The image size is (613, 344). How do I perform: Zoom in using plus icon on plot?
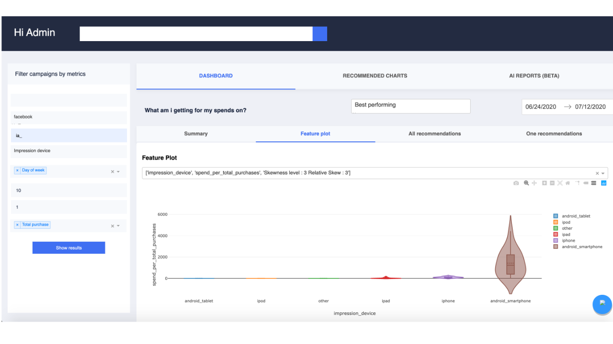pyautogui.click(x=545, y=183)
